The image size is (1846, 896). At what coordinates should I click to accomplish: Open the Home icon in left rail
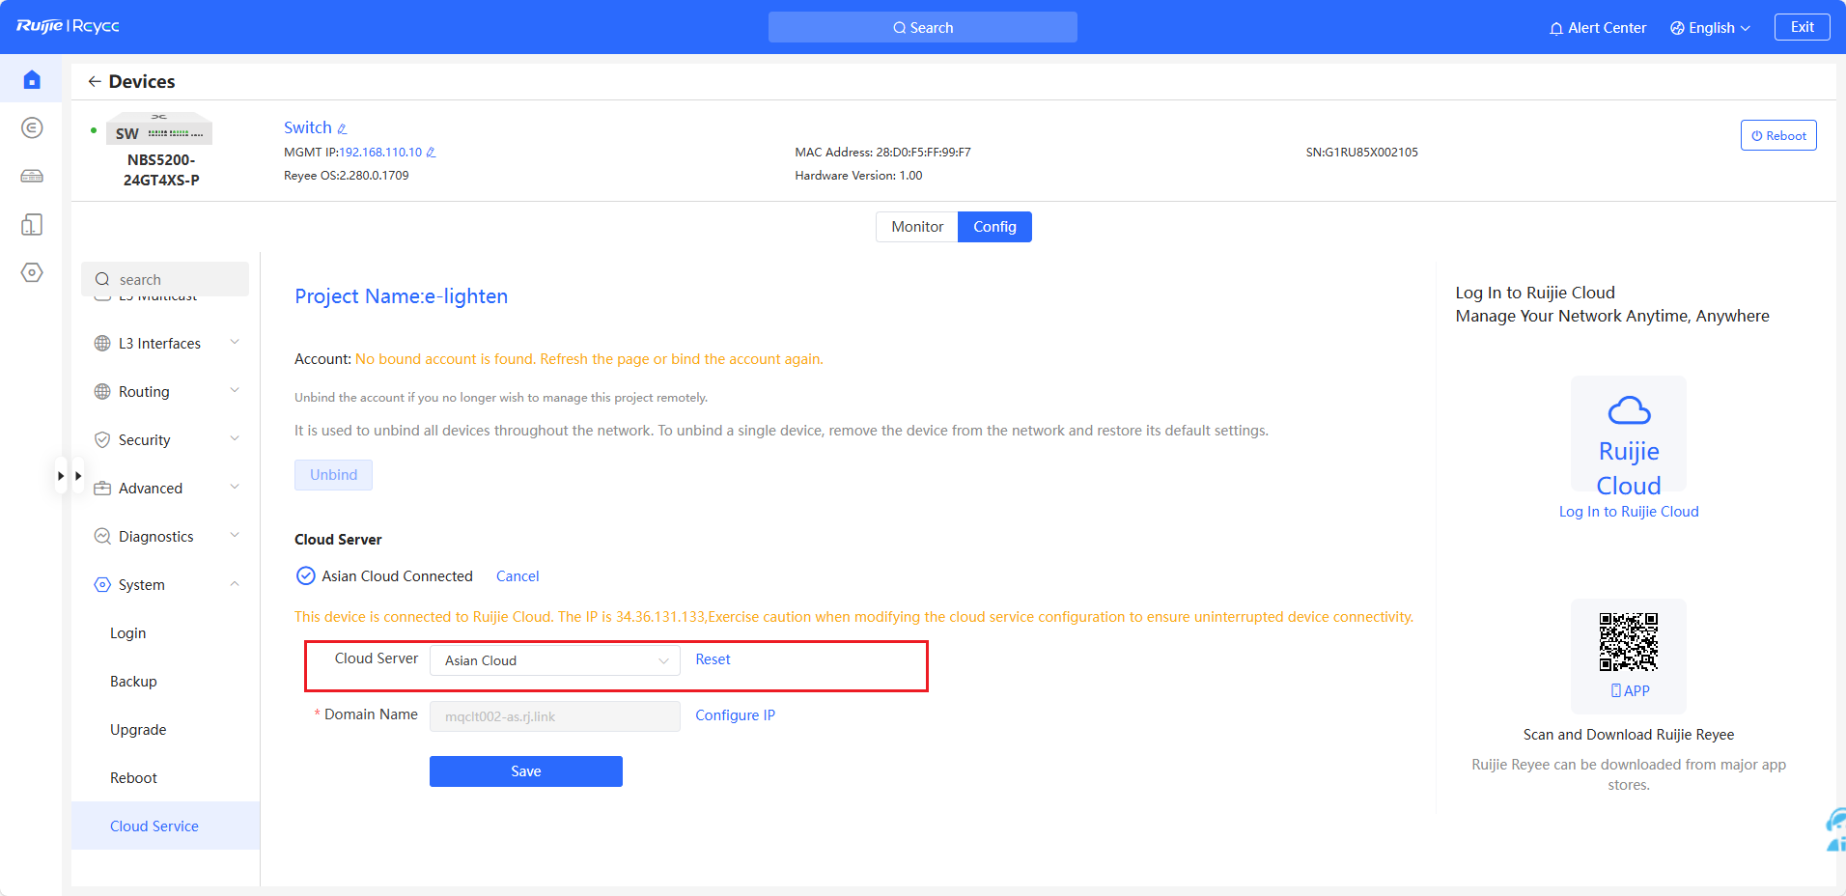[32, 79]
